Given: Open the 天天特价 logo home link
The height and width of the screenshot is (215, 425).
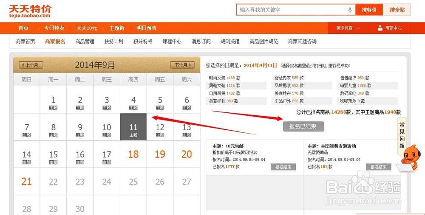Looking at the screenshot, I should click(x=30, y=11).
